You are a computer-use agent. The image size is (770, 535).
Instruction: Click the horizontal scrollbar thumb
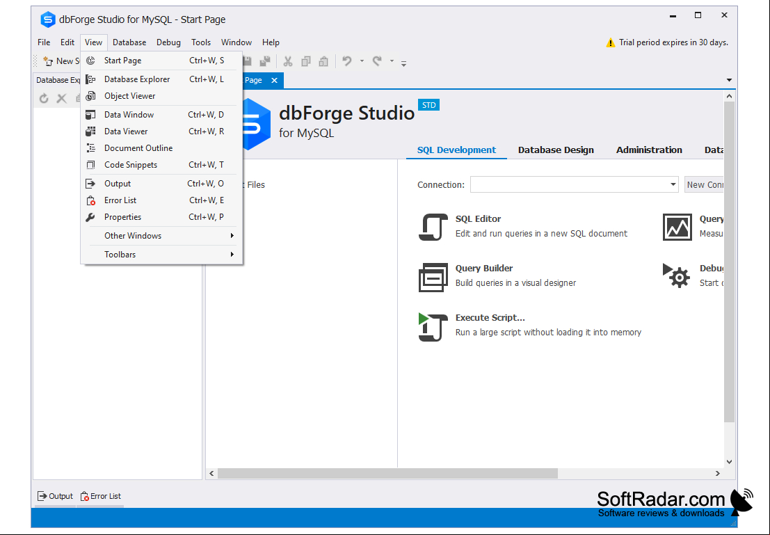coord(387,474)
